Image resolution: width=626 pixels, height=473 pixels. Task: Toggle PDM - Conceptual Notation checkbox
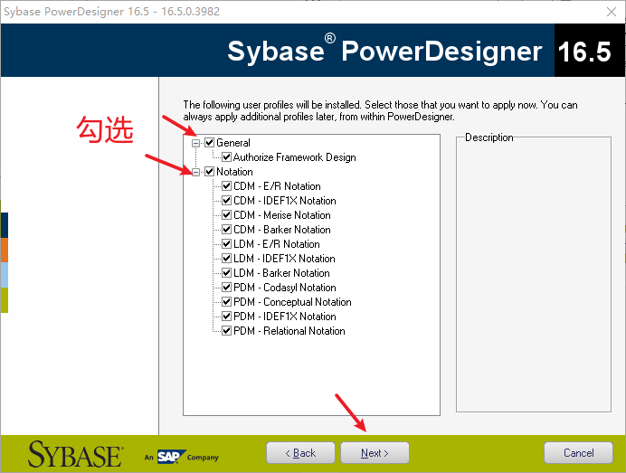click(x=227, y=302)
